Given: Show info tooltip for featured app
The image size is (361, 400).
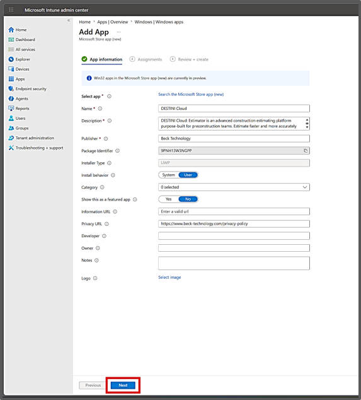Looking at the screenshot, I should [x=135, y=199].
